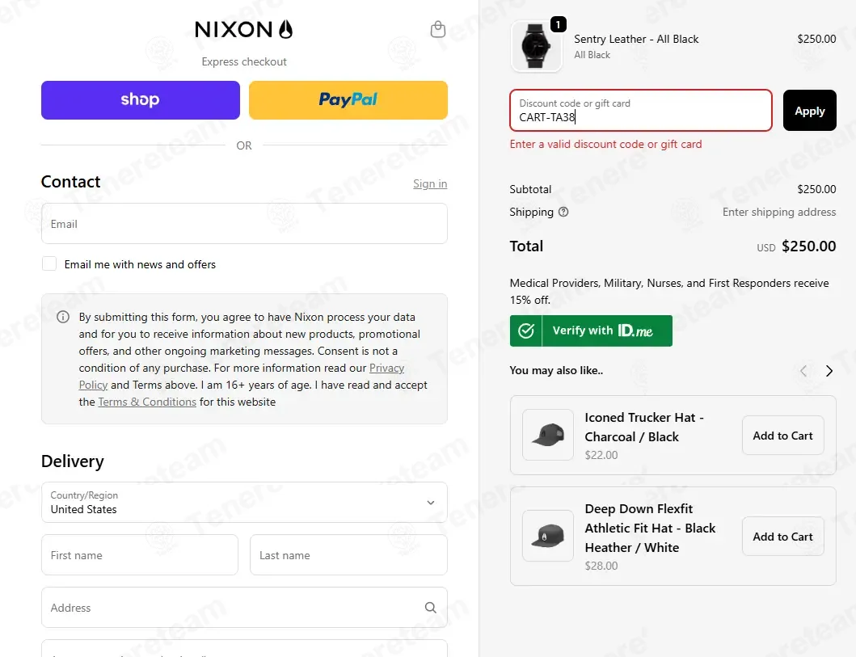Screen dimensions: 856x657
Task: Verify with ID.me button
Action: [x=591, y=331]
